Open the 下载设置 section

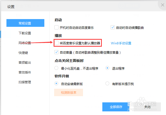25,33
